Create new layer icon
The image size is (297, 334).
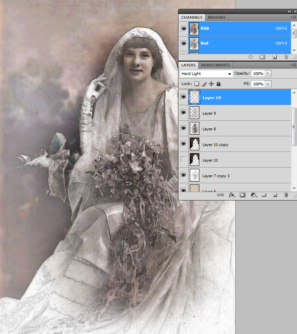click(x=275, y=195)
